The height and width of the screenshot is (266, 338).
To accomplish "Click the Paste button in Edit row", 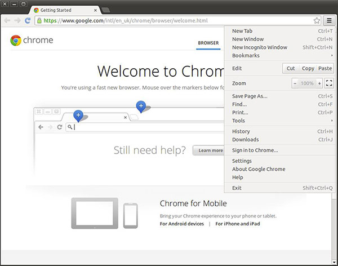I will 325,68.
